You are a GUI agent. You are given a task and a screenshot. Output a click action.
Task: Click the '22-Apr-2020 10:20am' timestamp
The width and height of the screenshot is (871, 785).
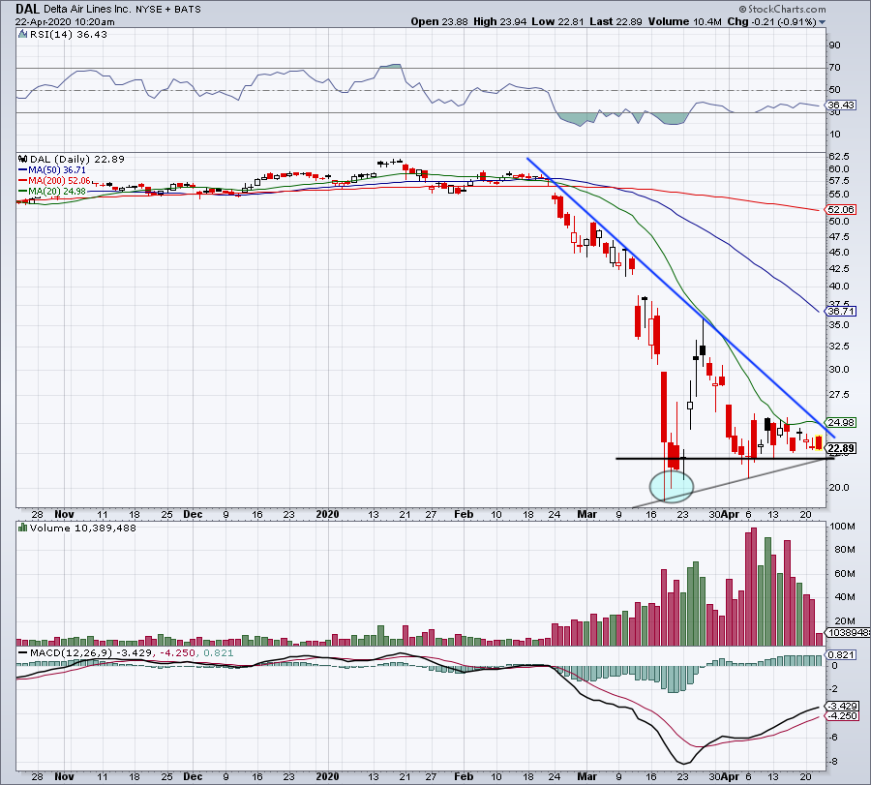pyautogui.click(x=65, y=22)
